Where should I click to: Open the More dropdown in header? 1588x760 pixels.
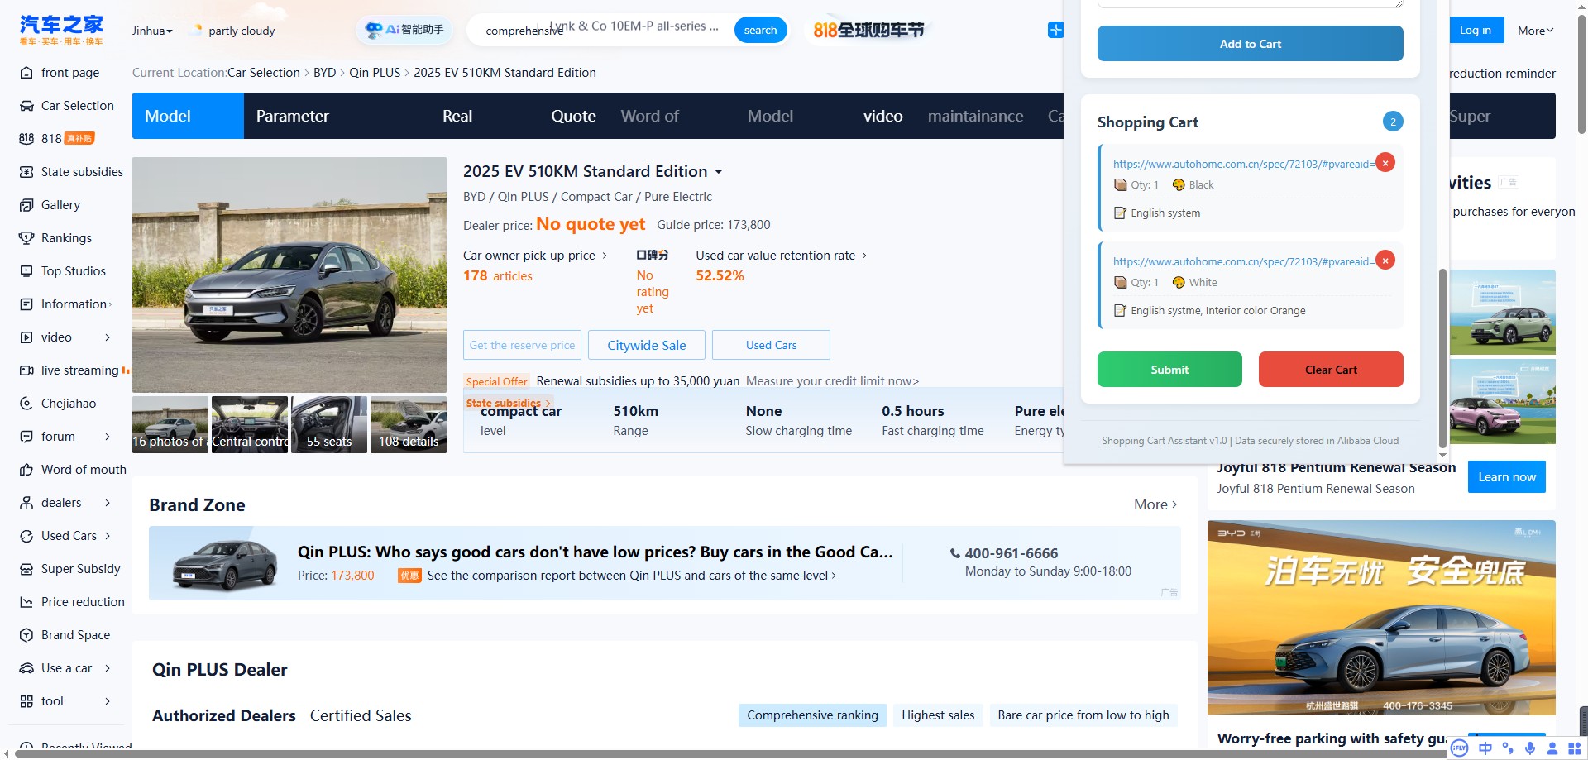pos(1535,31)
